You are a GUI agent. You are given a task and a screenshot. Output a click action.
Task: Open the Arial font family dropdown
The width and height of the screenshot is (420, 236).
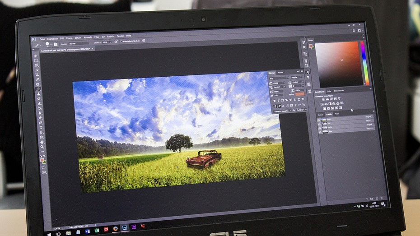pos(278,78)
